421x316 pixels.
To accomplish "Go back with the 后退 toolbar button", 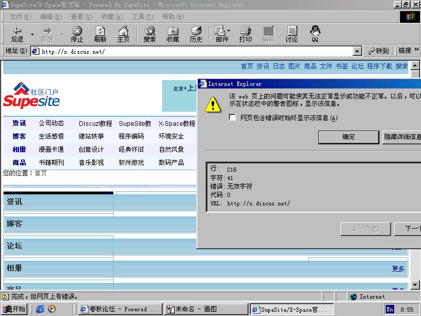I will (17, 34).
